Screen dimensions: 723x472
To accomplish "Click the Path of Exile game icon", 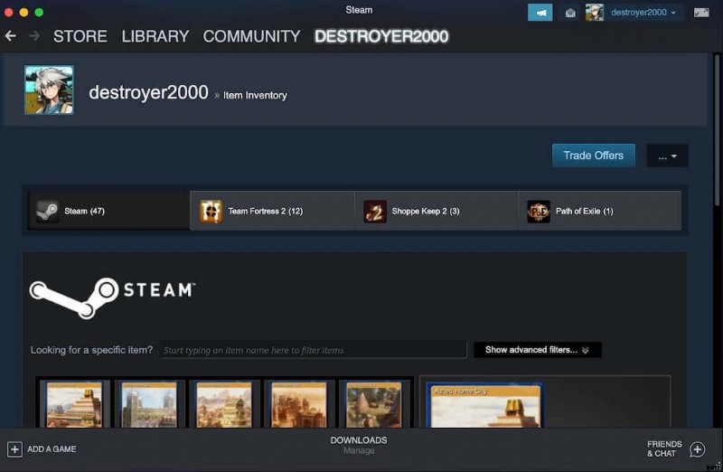I will 539,212.
